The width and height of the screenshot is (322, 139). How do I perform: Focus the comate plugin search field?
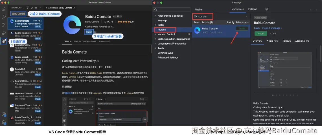(x=221, y=17)
